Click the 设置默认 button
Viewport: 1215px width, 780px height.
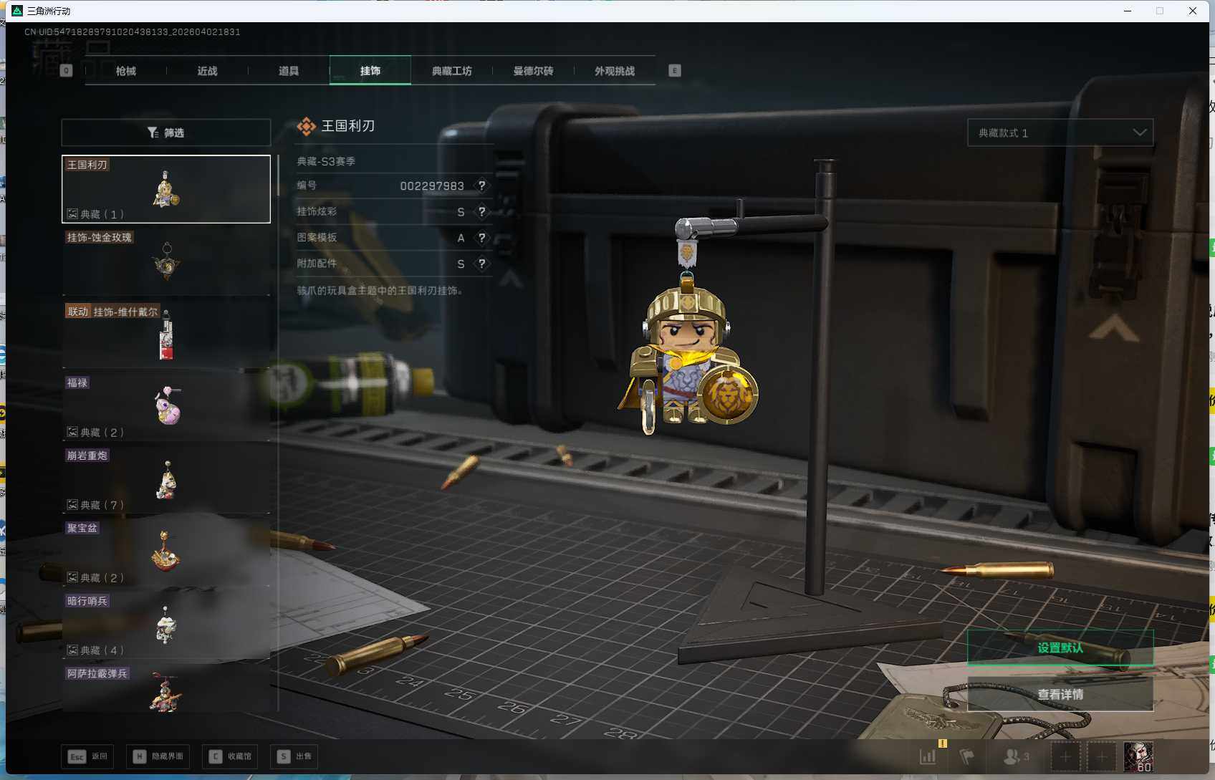tap(1060, 647)
